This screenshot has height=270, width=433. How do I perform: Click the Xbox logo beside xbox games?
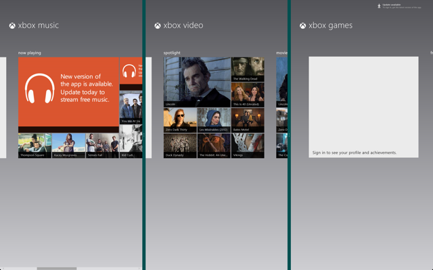click(x=302, y=26)
